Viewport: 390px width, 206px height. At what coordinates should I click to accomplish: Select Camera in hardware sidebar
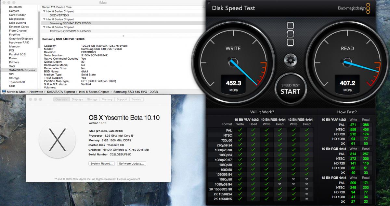(14, 11)
